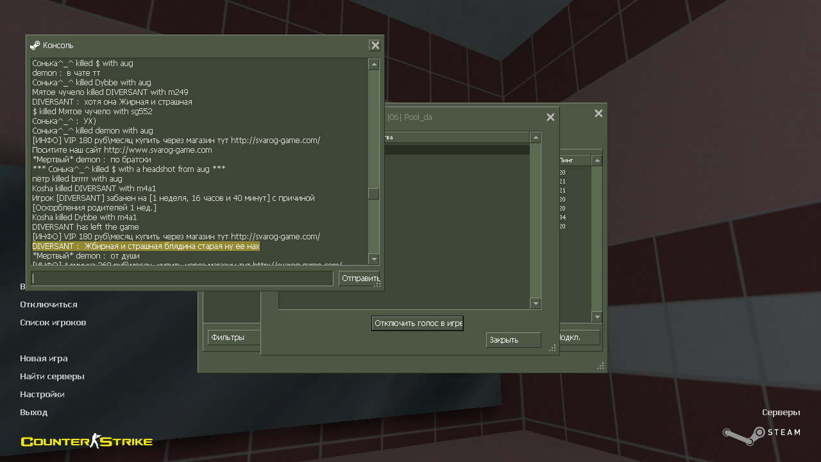Click the ban notice line 'Игрок [DIVERSANT] забанен'
Viewport: 821px width, 462px height.
(x=174, y=198)
